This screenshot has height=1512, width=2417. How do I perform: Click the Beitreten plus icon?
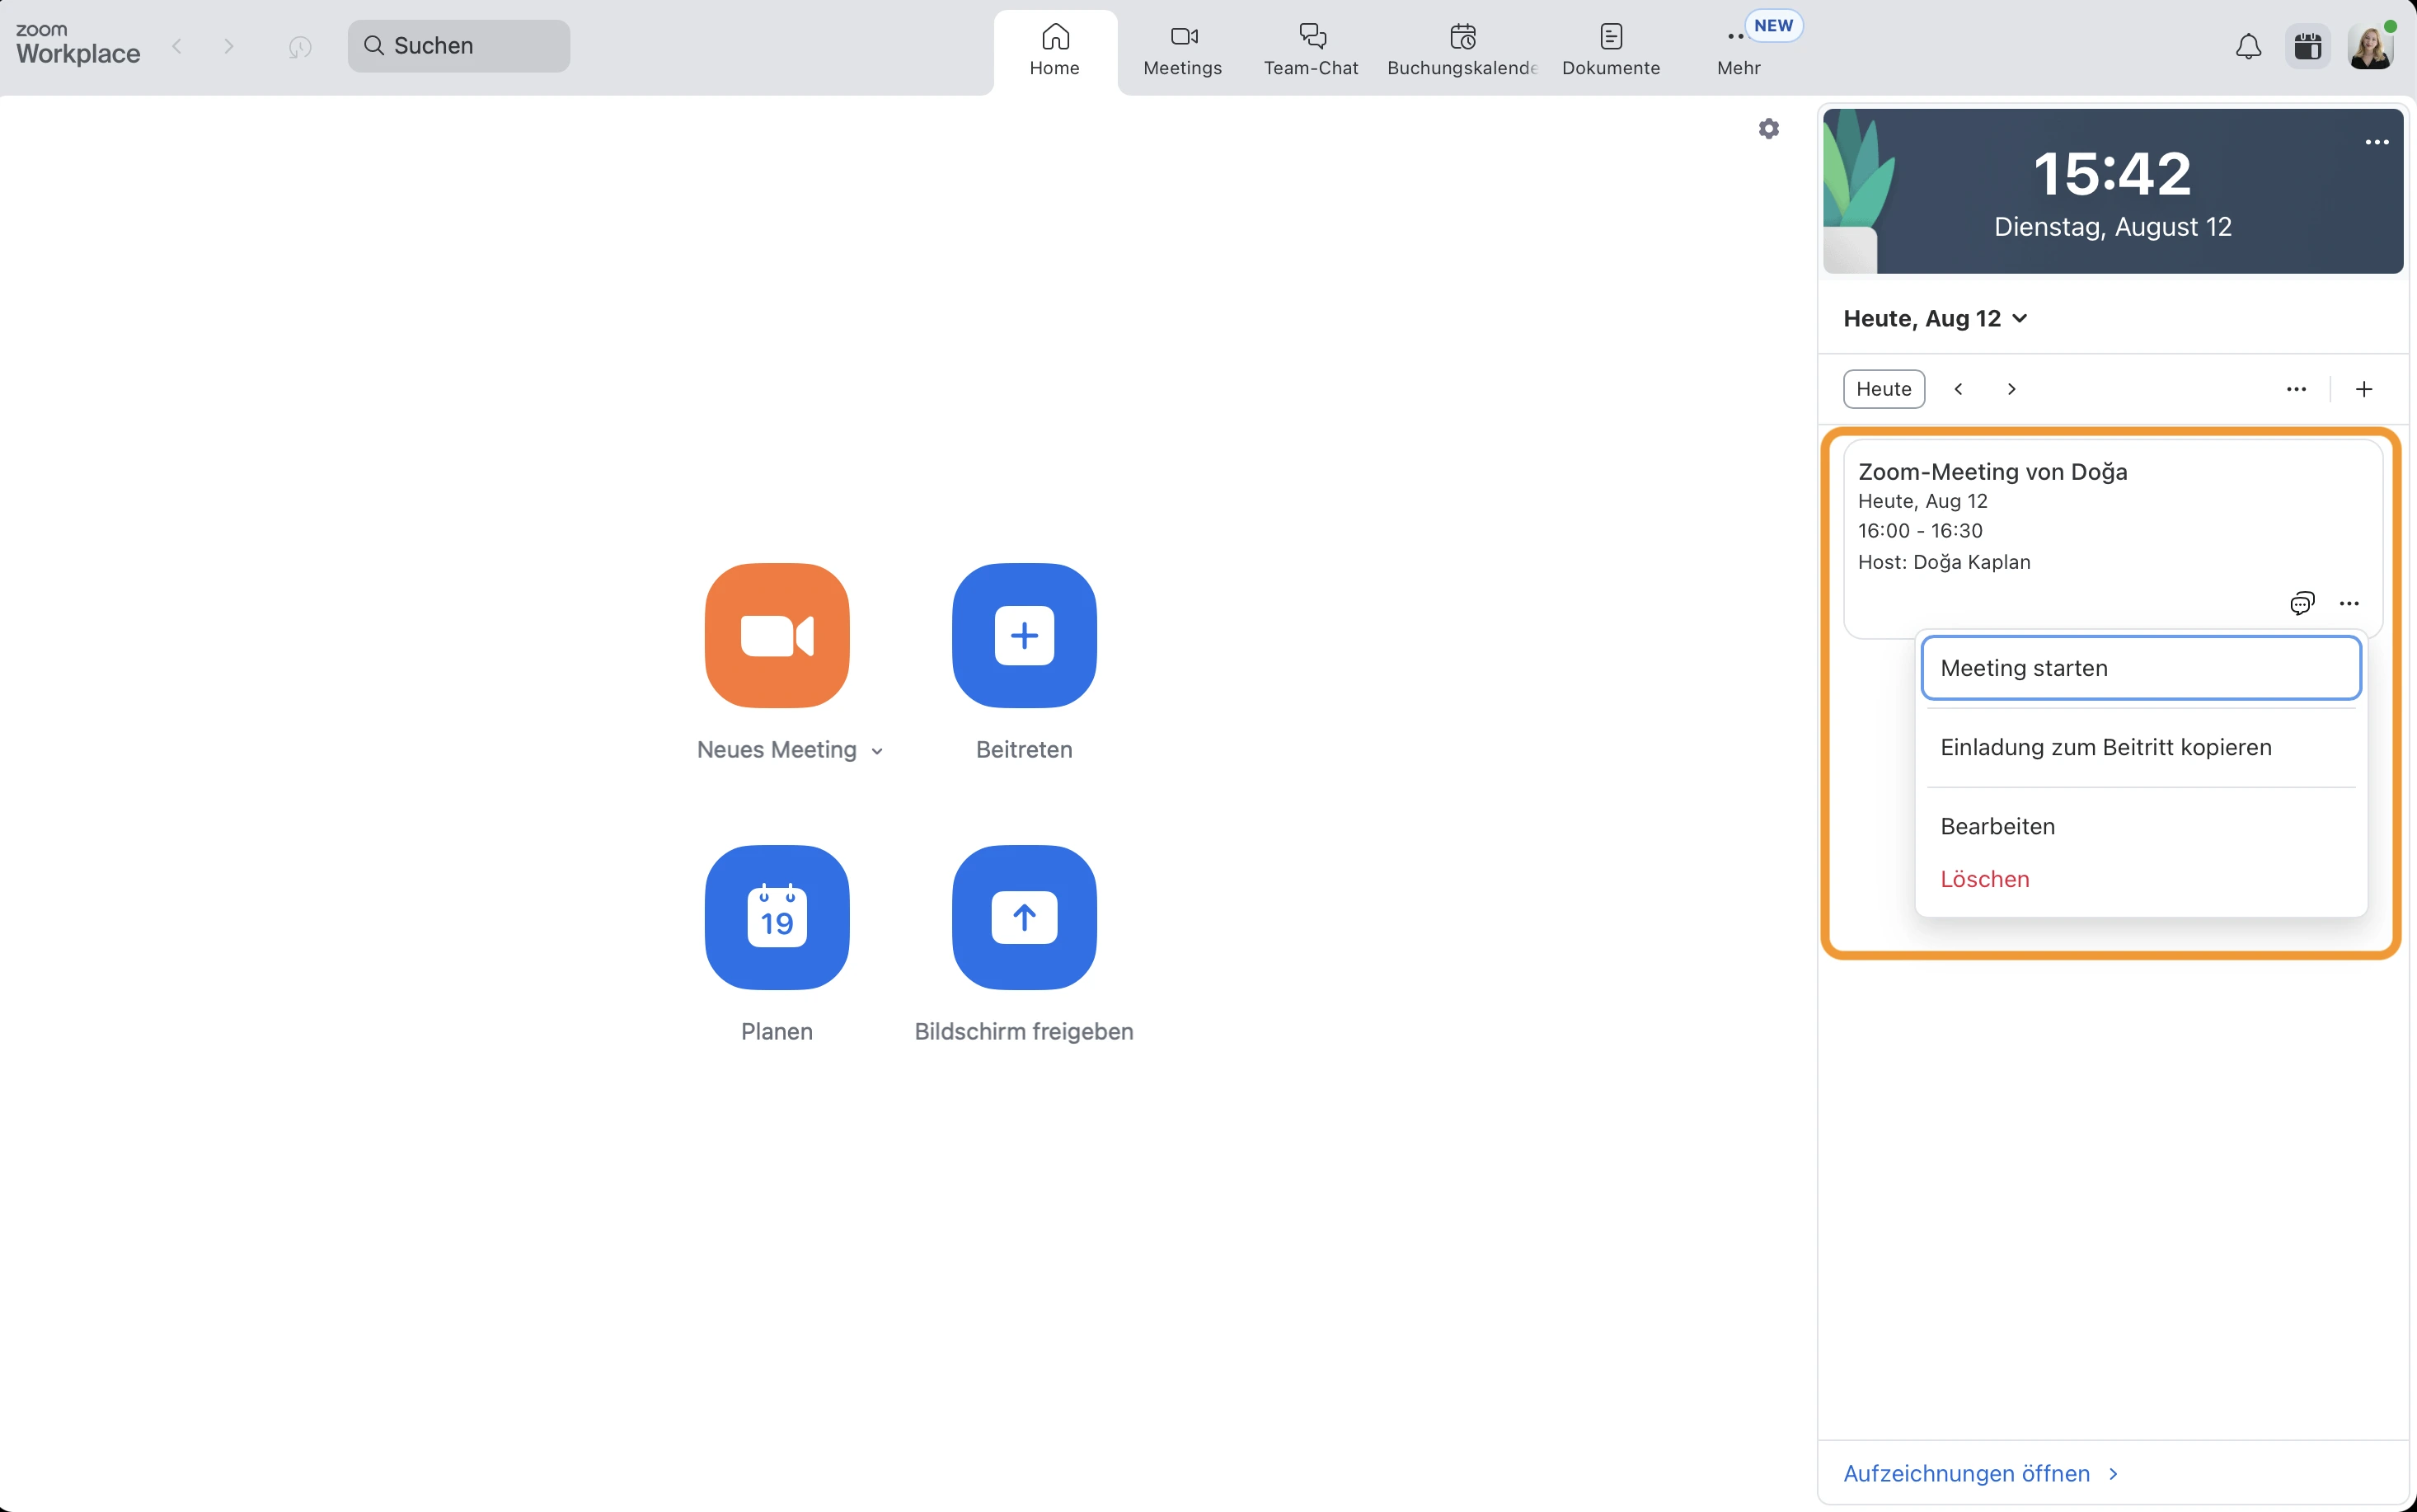(x=1024, y=635)
